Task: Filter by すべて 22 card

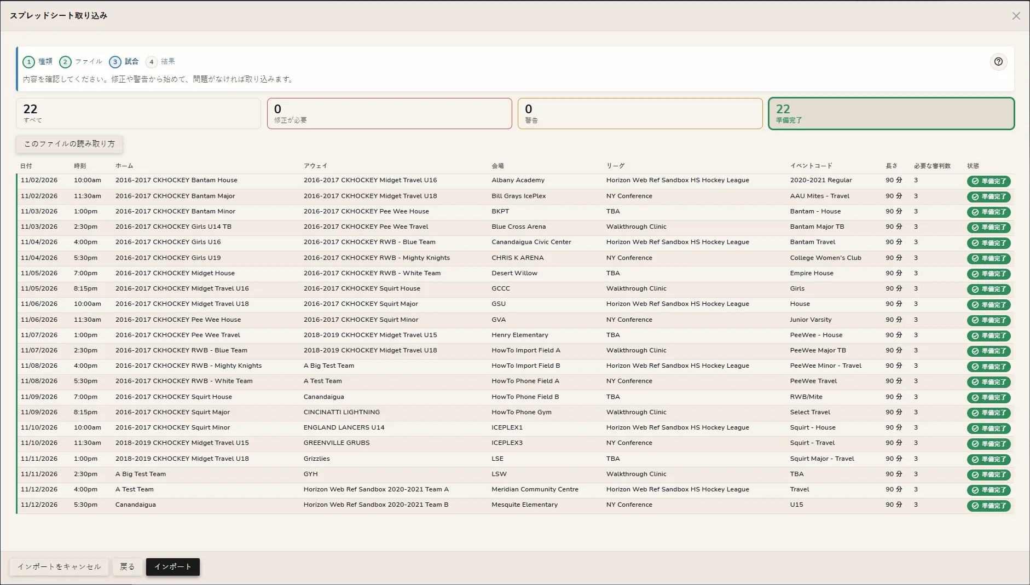Action: [x=138, y=113]
